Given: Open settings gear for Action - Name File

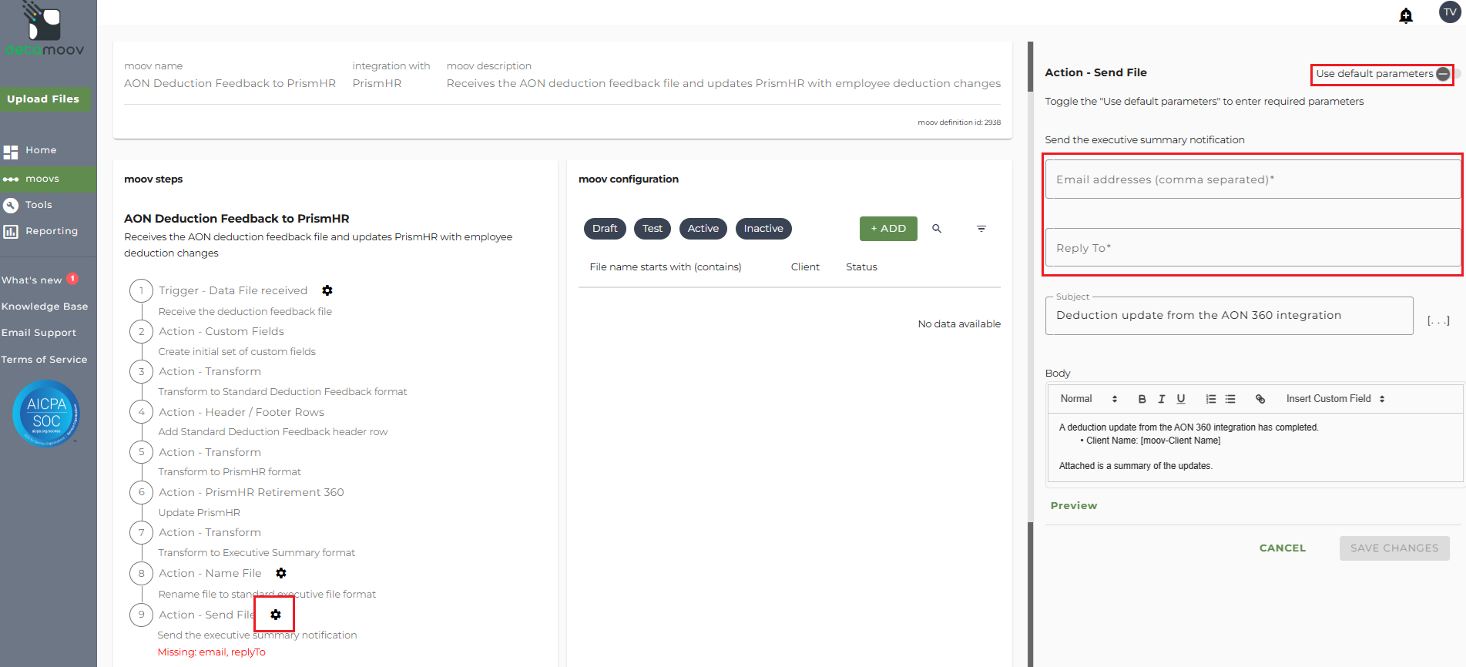Looking at the screenshot, I should 281,573.
